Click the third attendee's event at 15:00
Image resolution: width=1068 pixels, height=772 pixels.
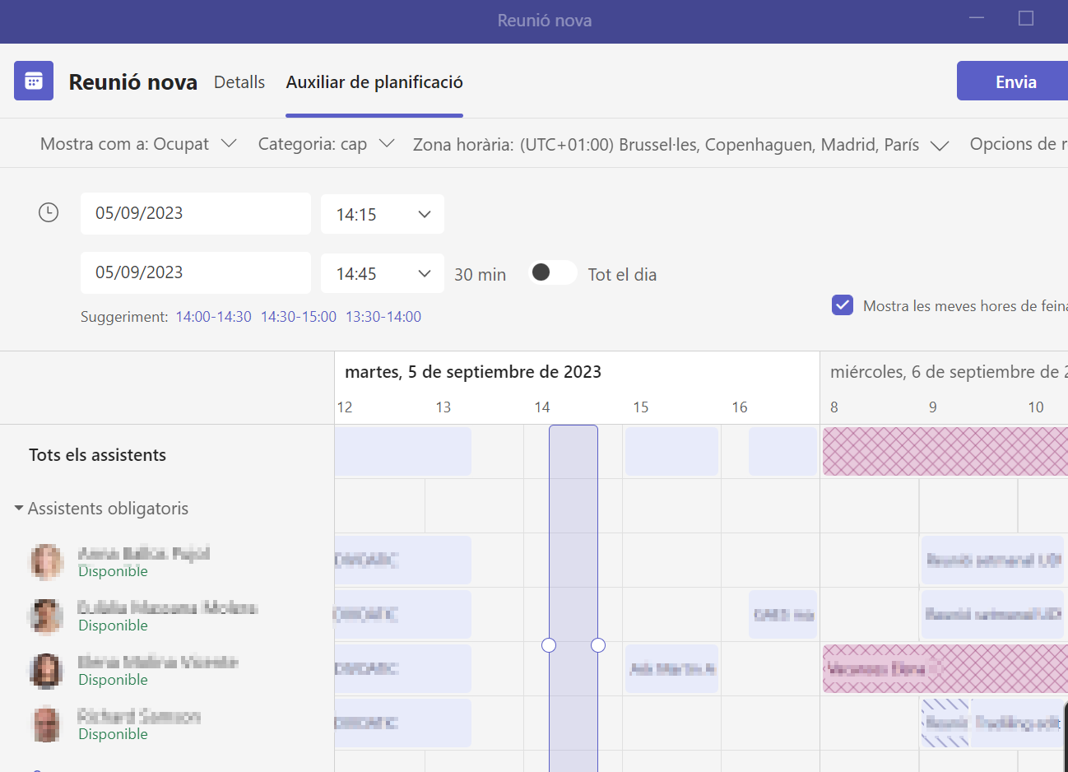671,668
